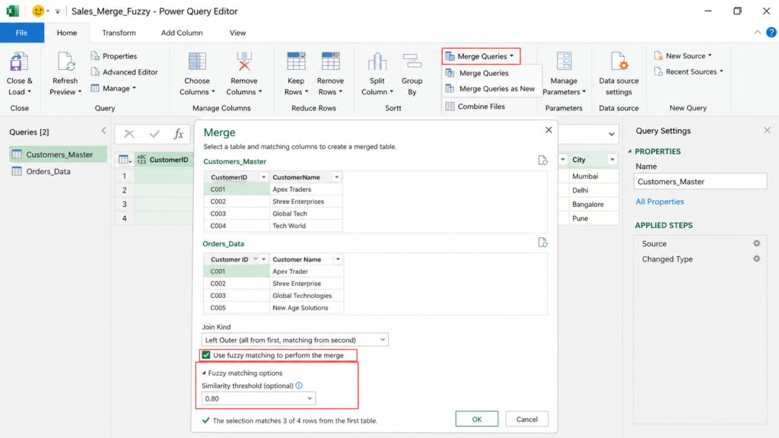Switch to the Transform tab
The height and width of the screenshot is (438, 779).
(119, 33)
